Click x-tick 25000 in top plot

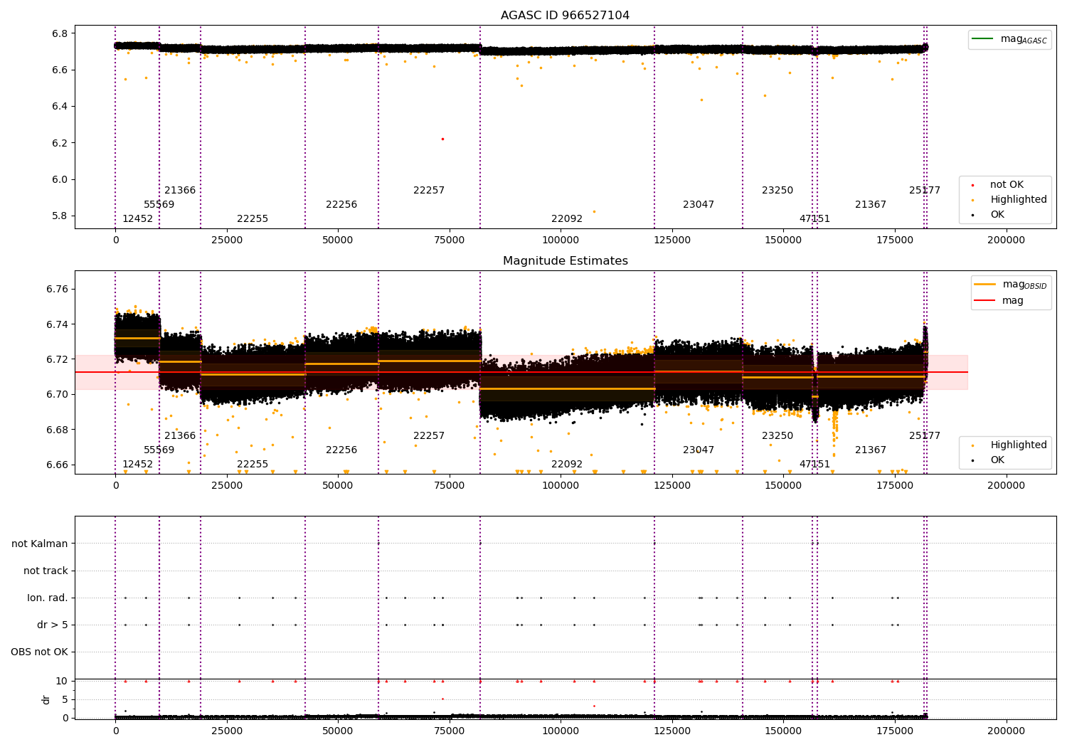(227, 240)
